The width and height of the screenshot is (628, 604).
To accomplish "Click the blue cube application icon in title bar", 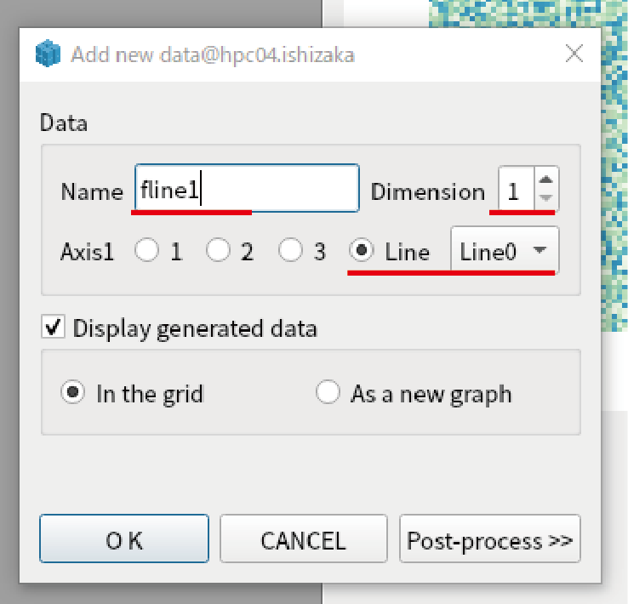I will click(x=48, y=54).
